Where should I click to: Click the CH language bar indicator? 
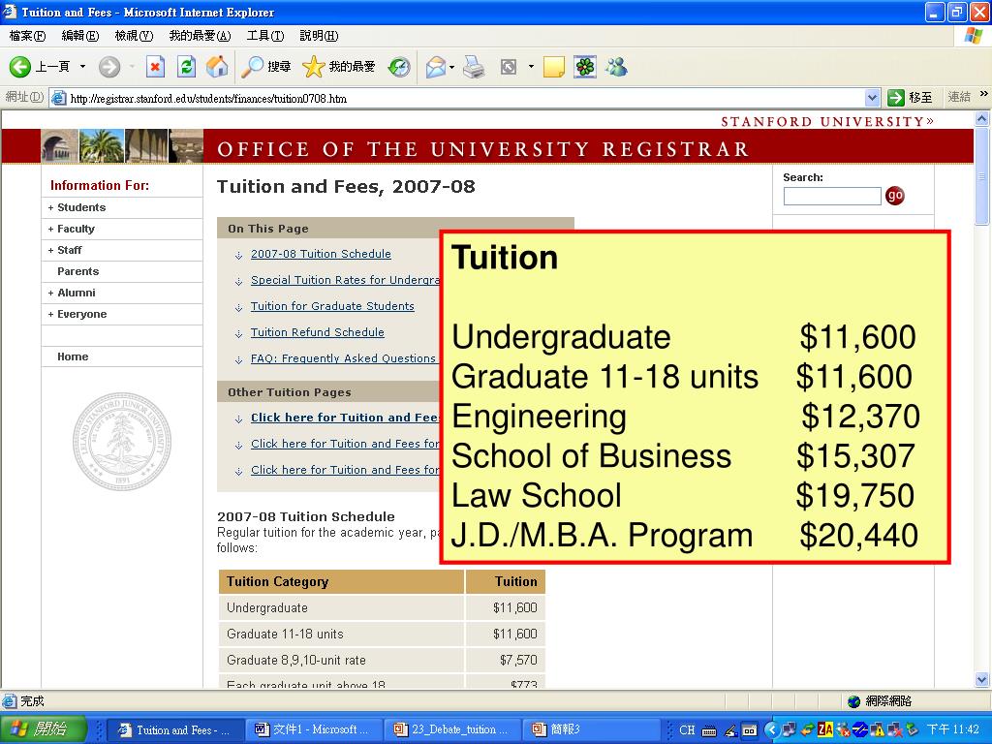[x=687, y=730]
